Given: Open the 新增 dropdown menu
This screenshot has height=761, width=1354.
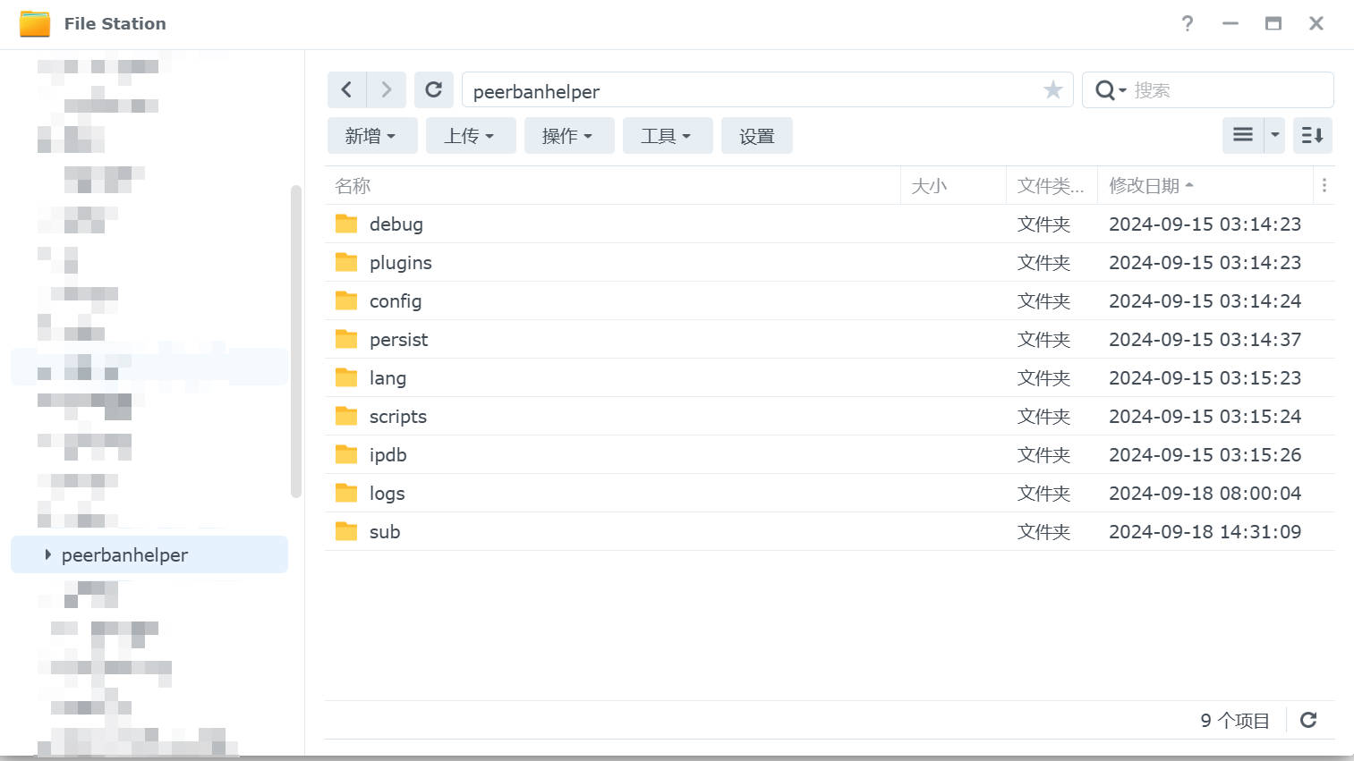Looking at the screenshot, I should 371,136.
